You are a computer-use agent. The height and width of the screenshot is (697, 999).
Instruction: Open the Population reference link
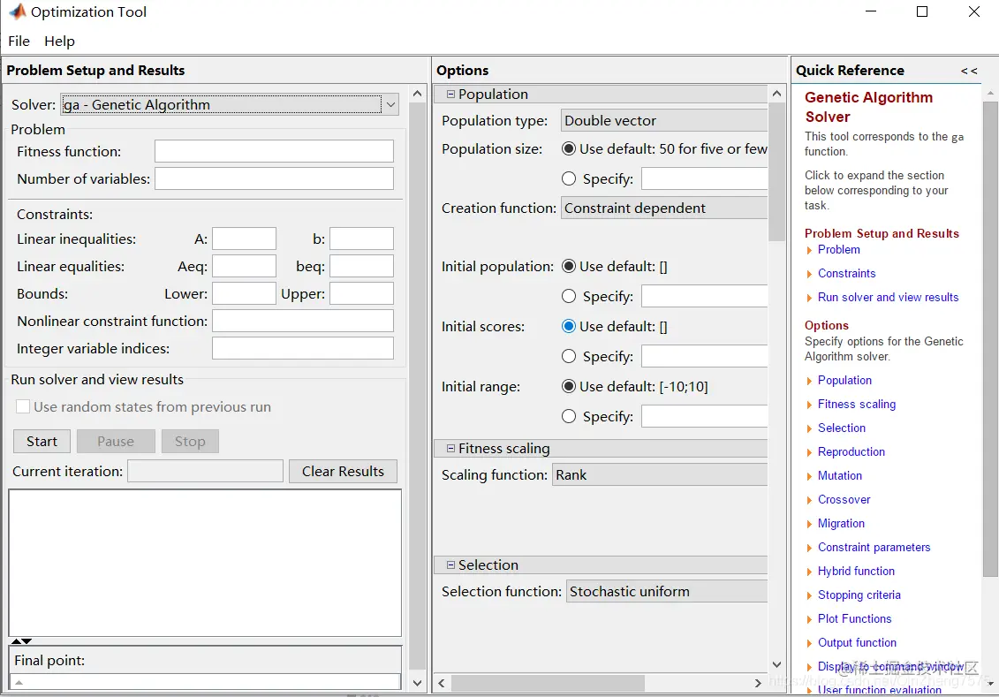844,381
